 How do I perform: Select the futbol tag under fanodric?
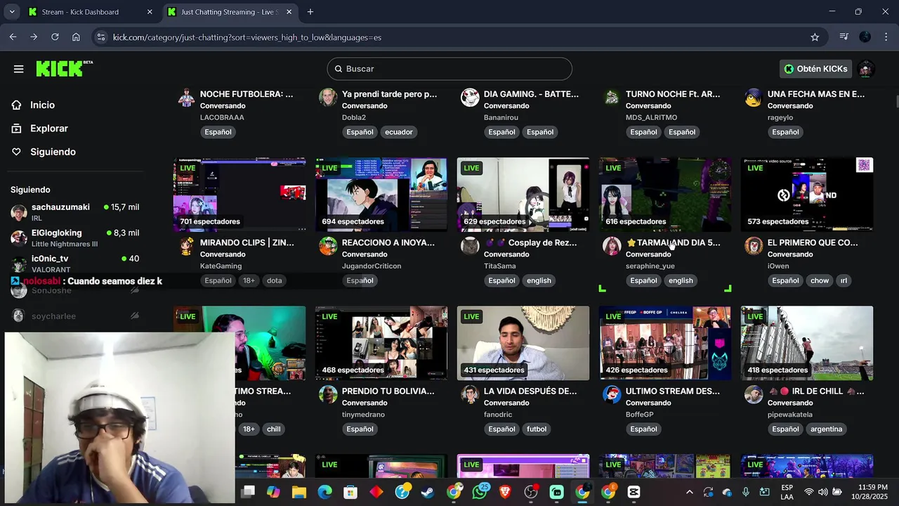point(537,429)
